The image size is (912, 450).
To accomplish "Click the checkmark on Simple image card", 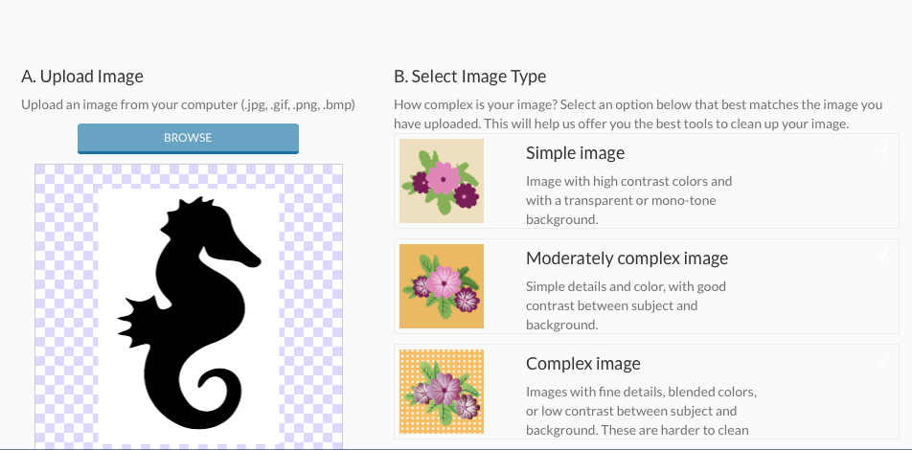I will tap(883, 149).
